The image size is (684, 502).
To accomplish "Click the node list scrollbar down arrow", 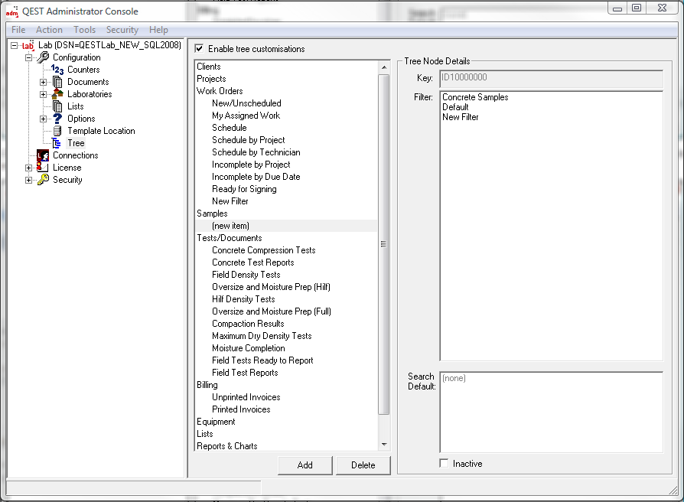I will click(x=384, y=445).
